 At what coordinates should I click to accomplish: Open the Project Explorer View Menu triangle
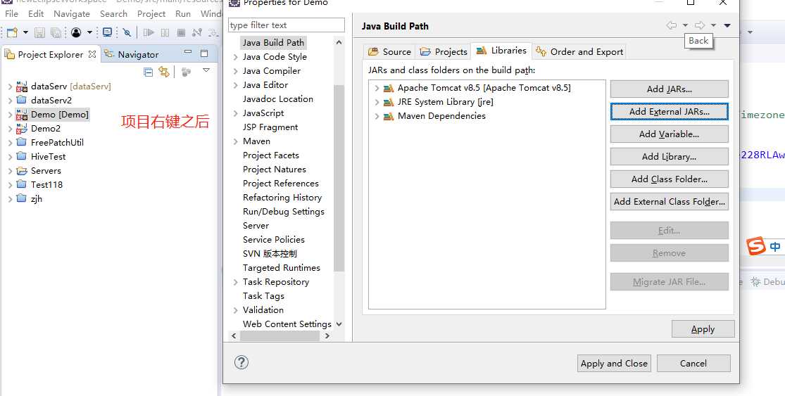206,70
